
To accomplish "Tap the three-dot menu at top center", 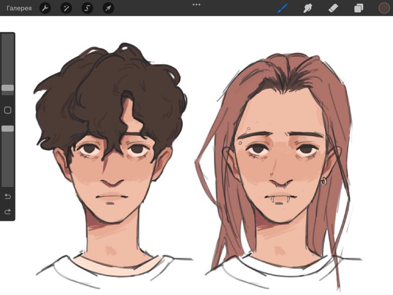I will pos(196,5).
